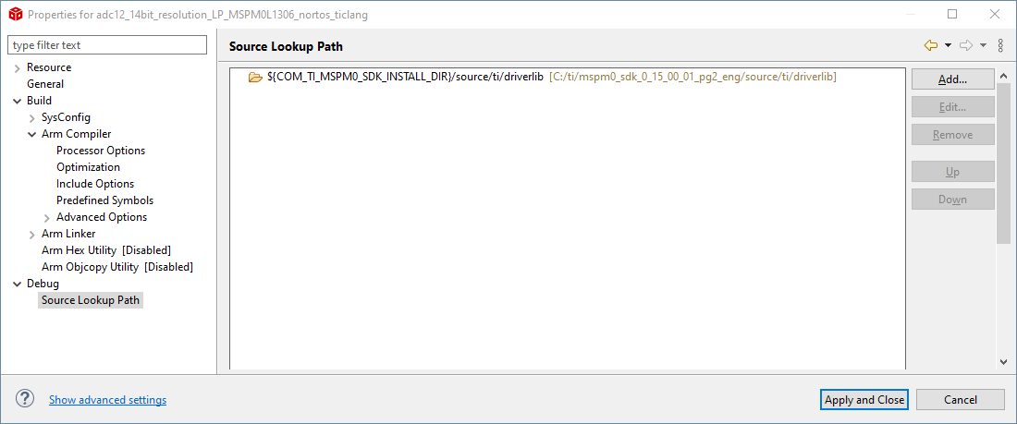Click the Add... button

point(952,79)
